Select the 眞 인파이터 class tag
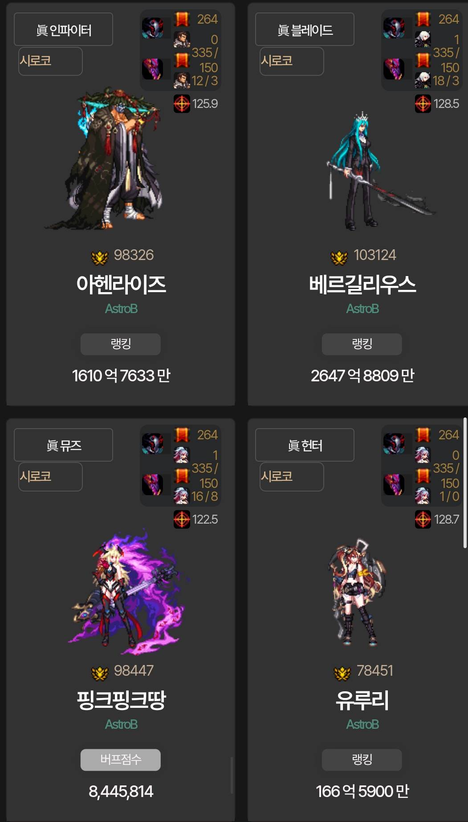This screenshot has height=822, width=468. pyautogui.click(x=63, y=29)
